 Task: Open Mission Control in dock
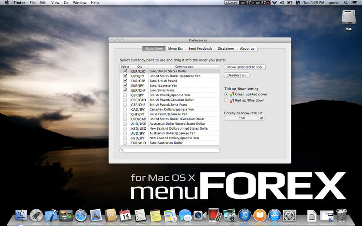(x=66, y=216)
